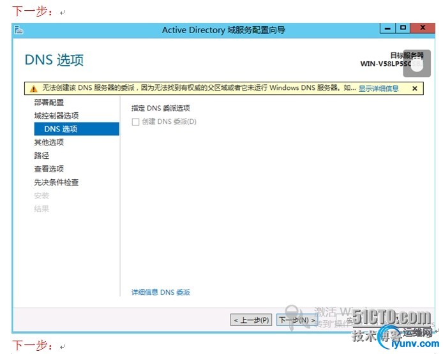This screenshot has height=354, width=443.
Task: Minimize the Active Directory wizard window
Action: point(387,28)
